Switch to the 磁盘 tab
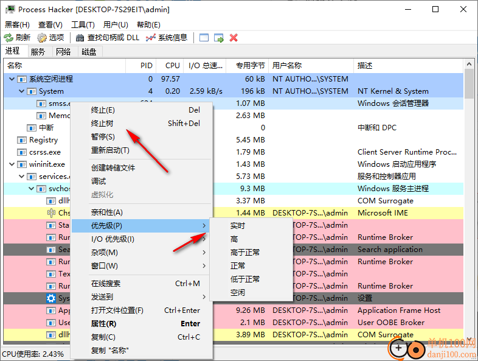The width and height of the screenshot is (478, 361). (89, 52)
